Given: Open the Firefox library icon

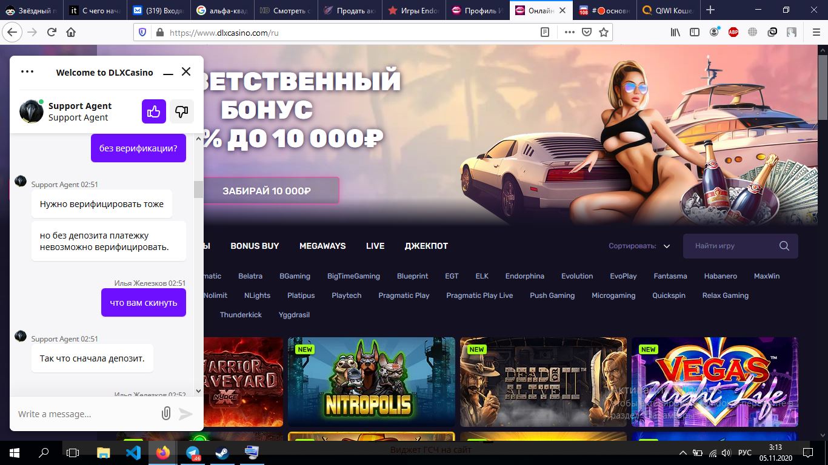Looking at the screenshot, I should click(x=675, y=32).
